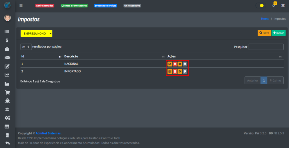Image resolution: width=289 pixels, height=148 pixels.
Task: Change results per page selector
Action: 26,47
